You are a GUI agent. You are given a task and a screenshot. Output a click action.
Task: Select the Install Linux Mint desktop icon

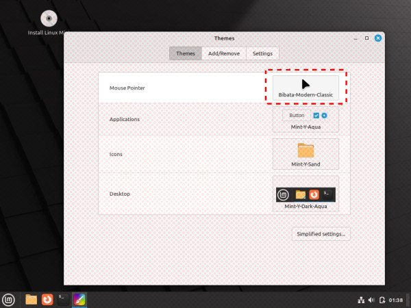pyautogui.click(x=49, y=23)
